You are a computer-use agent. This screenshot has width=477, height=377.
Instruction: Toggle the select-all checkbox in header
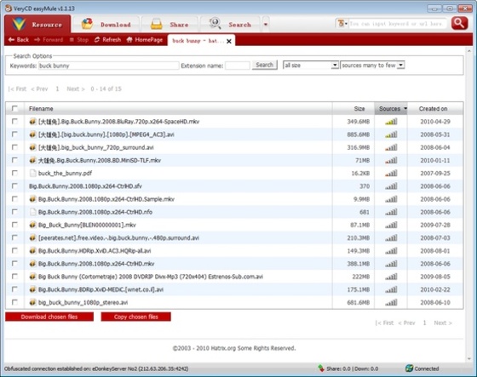(14, 108)
